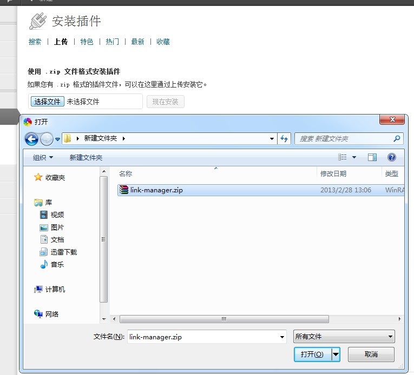Open the help question mark icon
The image size is (414, 375).
[x=392, y=157]
